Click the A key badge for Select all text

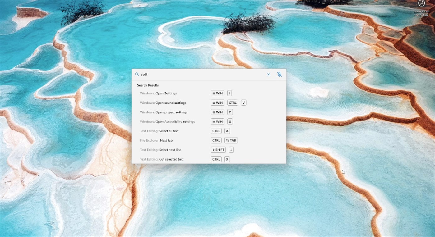227,131
